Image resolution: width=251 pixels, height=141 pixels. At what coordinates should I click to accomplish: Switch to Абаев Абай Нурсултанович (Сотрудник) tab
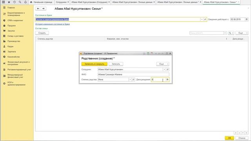pyautogui.click(x=89, y=2)
